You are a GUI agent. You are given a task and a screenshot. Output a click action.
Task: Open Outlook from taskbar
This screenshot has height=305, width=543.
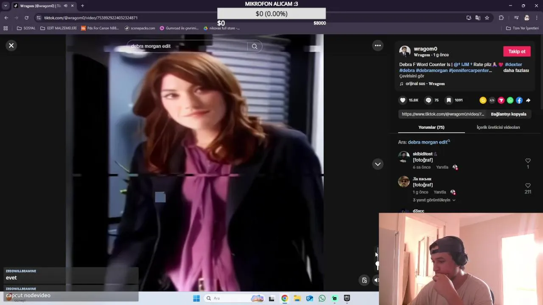click(x=310, y=298)
